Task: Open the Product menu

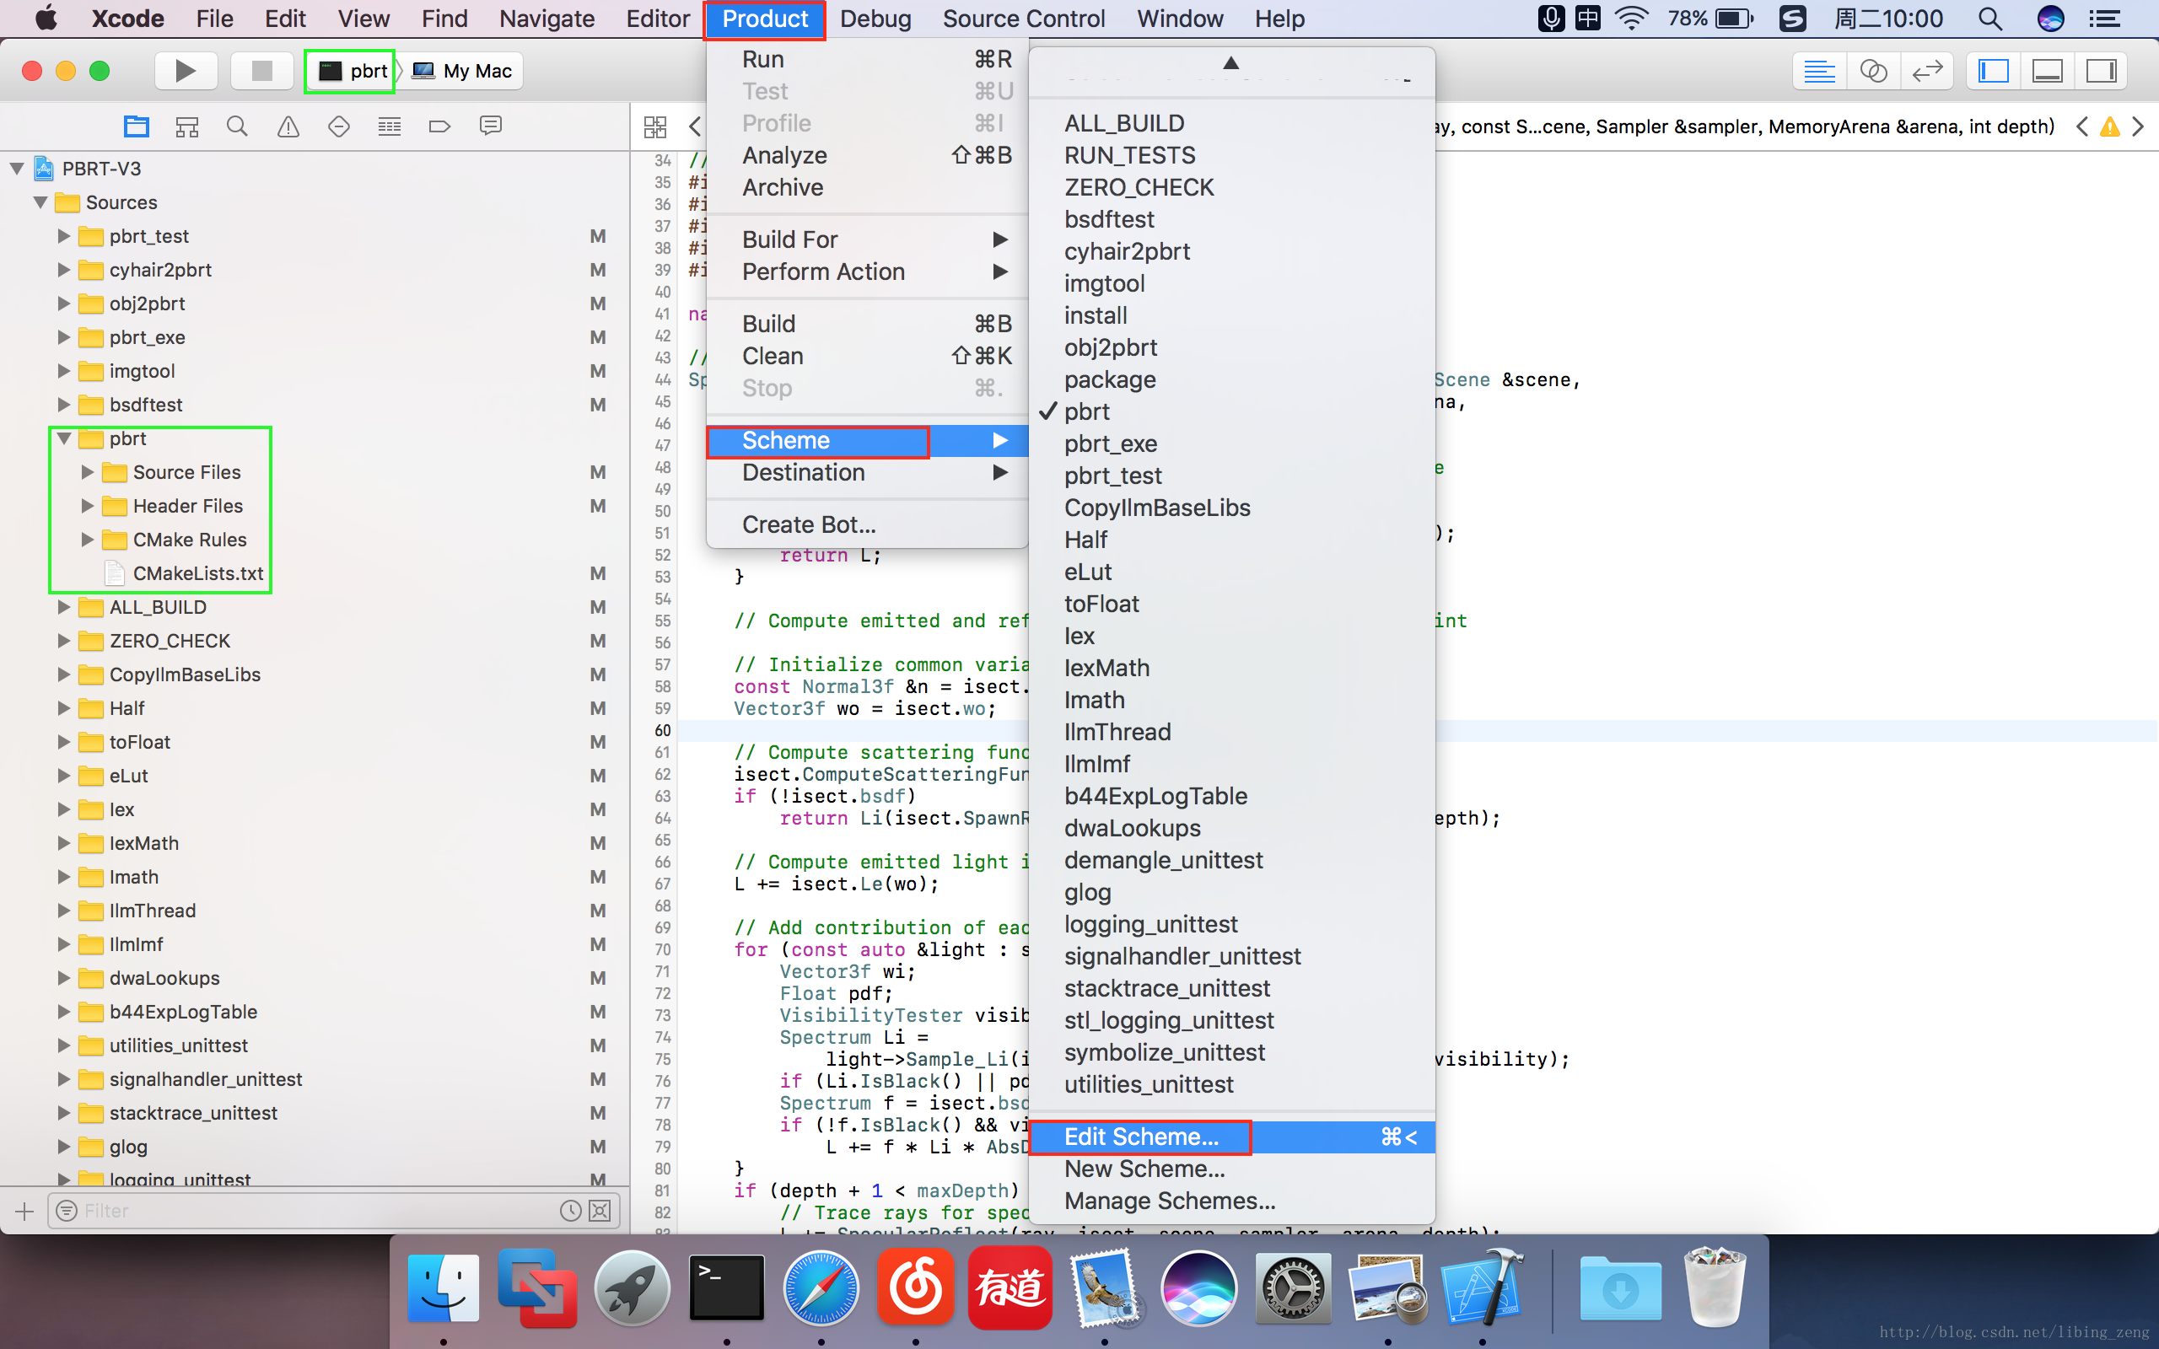Action: 765,19
